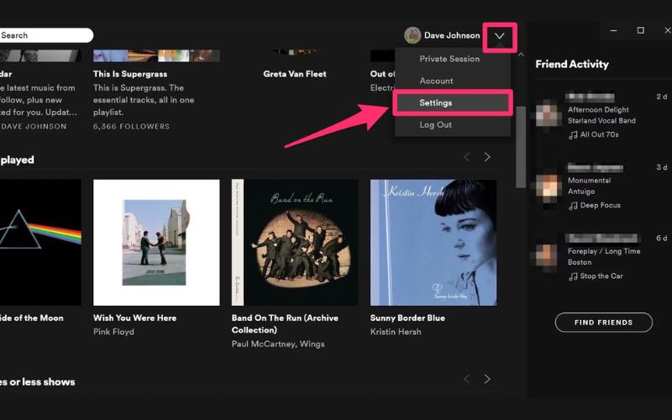Open the All Out 70s playlist link

click(x=599, y=134)
